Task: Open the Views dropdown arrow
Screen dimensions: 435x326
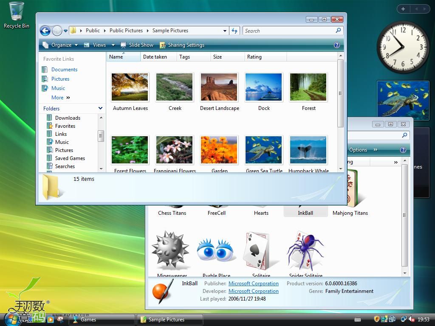Action: click(x=113, y=45)
